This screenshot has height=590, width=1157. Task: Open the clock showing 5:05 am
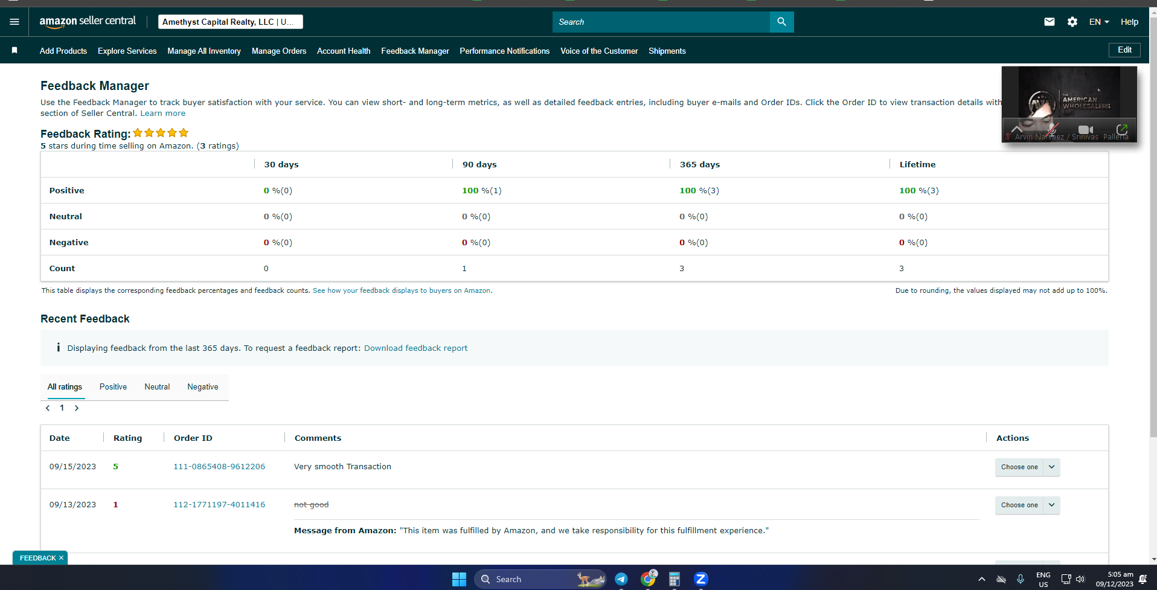[1115, 579]
